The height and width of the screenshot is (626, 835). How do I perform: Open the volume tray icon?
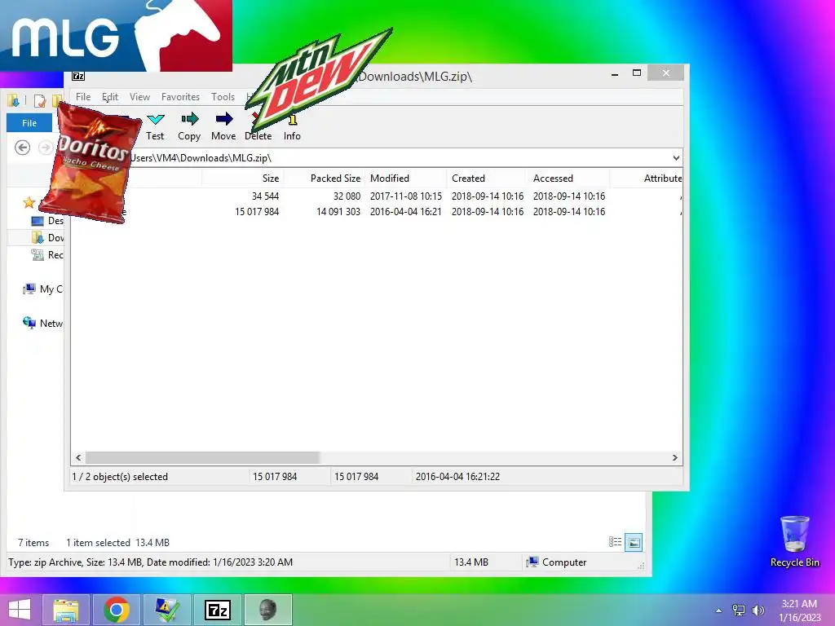[x=758, y=611]
